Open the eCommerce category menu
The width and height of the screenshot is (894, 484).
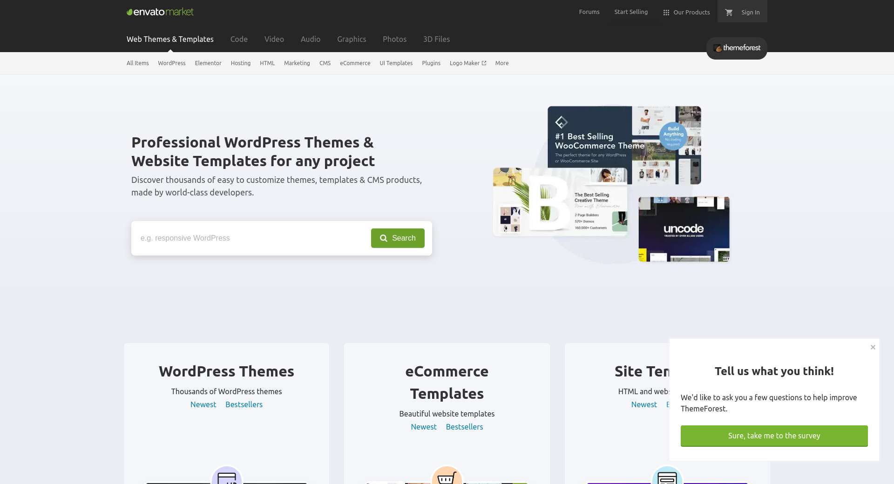tap(355, 63)
